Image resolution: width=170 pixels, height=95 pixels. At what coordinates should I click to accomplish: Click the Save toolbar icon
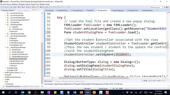click(5, 7)
